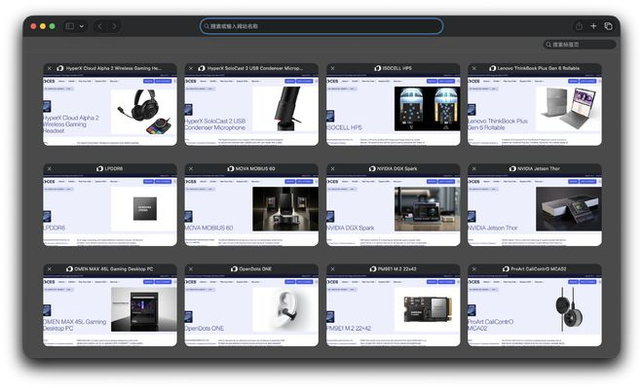Image resolution: width=643 pixels, height=388 pixels.
Task: Close the NVIDIA Jetson Thor tab
Action: click(x=474, y=168)
